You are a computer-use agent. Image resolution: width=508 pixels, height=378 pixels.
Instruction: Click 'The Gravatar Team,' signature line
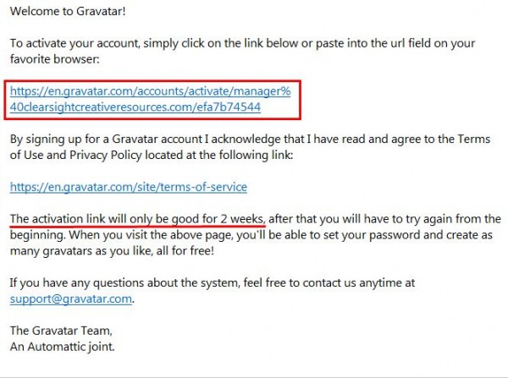coord(61,331)
